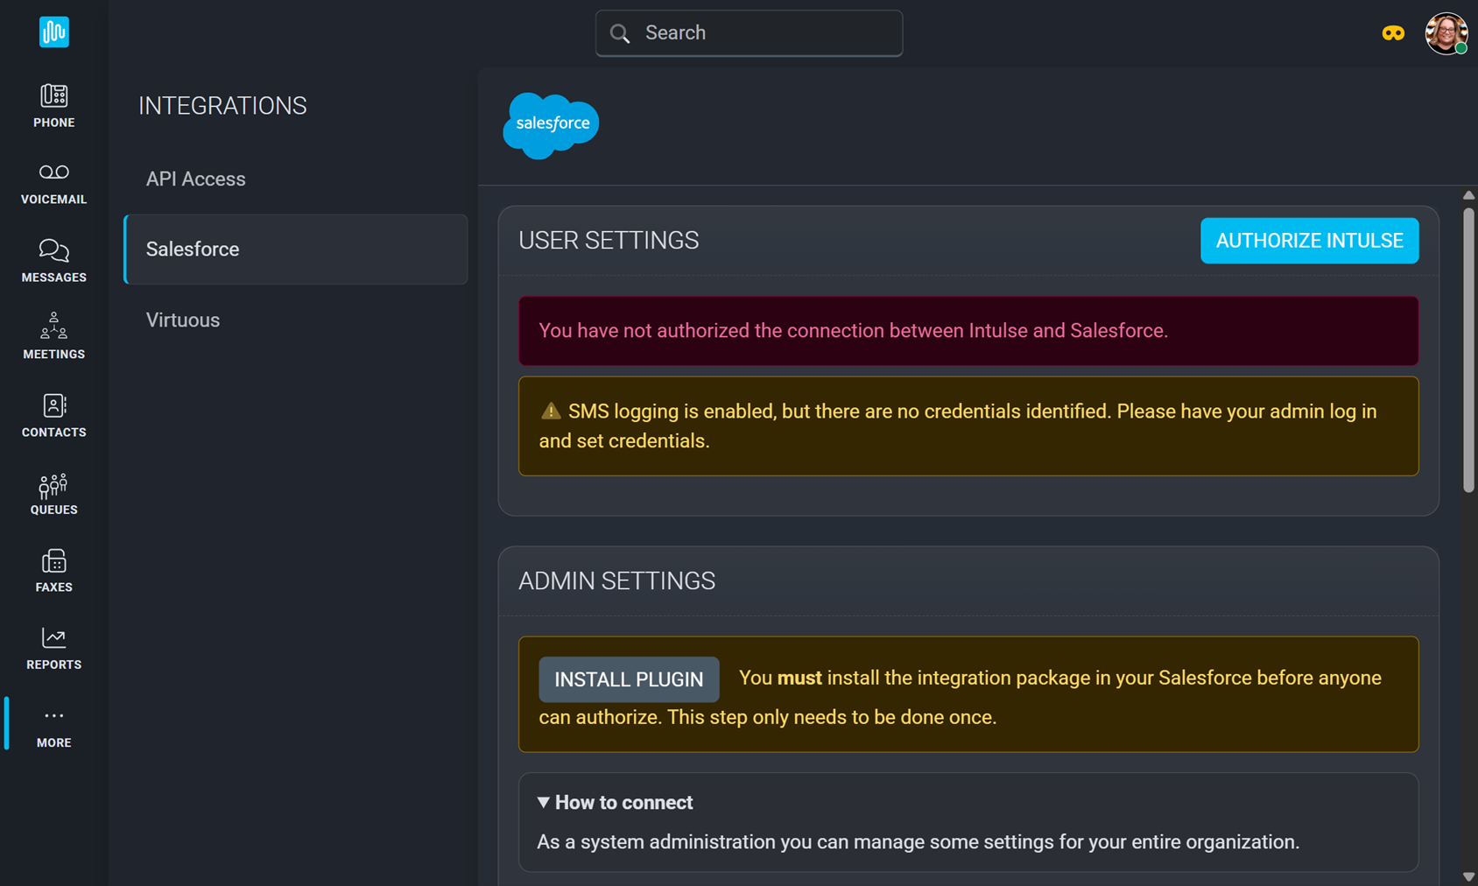Click the Intulse logo icon
The image size is (1478, 886).
click(x=53, y=32)
